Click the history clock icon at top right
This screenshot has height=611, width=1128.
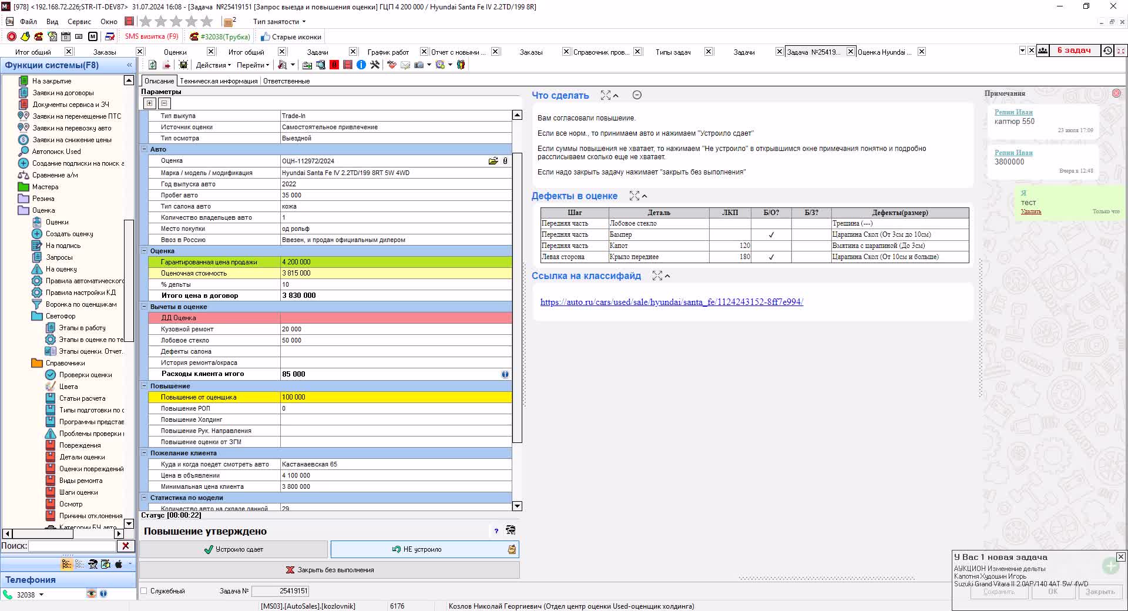click(1107, 51)
